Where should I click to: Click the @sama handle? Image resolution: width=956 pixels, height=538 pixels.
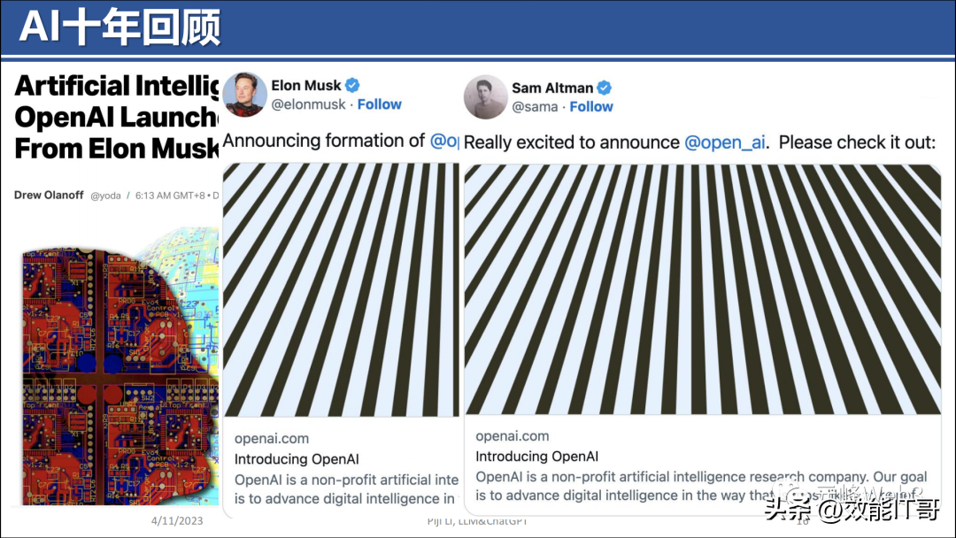535,106
